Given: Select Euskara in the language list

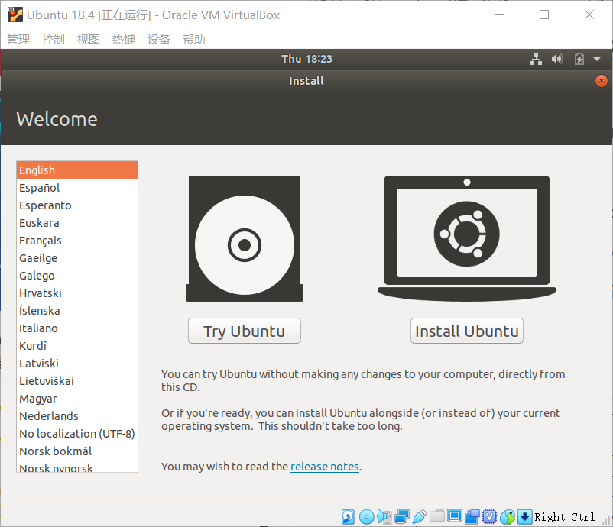Looking at the screenshot, I should coord(77,223).
